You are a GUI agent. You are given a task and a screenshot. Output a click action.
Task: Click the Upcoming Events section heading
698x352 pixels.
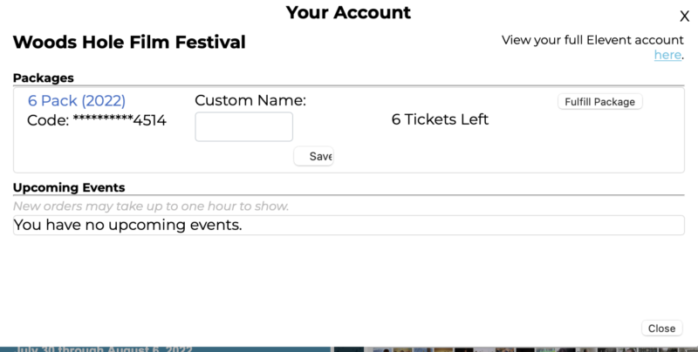coord(69,187)
